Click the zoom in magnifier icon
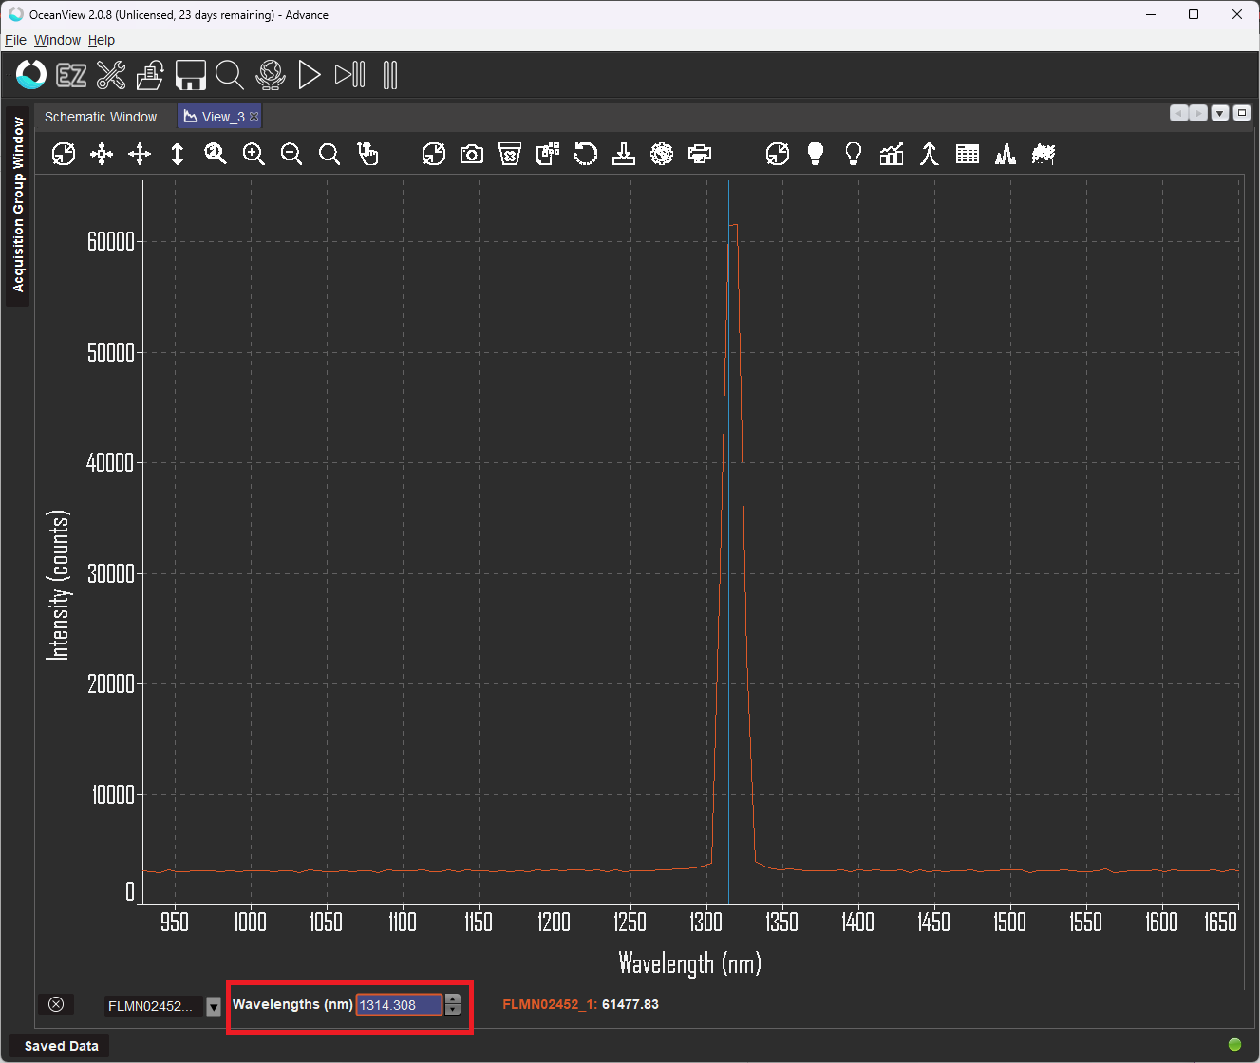This screenshot has width=1260, height=1063. (x=254, y=154)
